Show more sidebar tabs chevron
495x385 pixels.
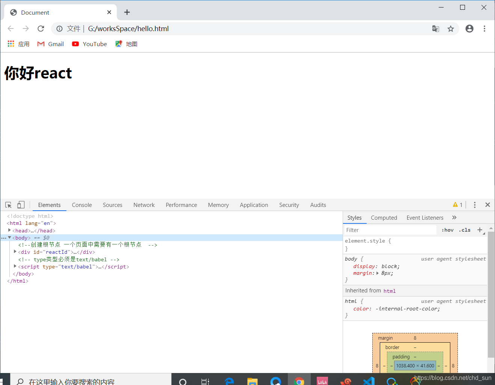pos(454,217)
